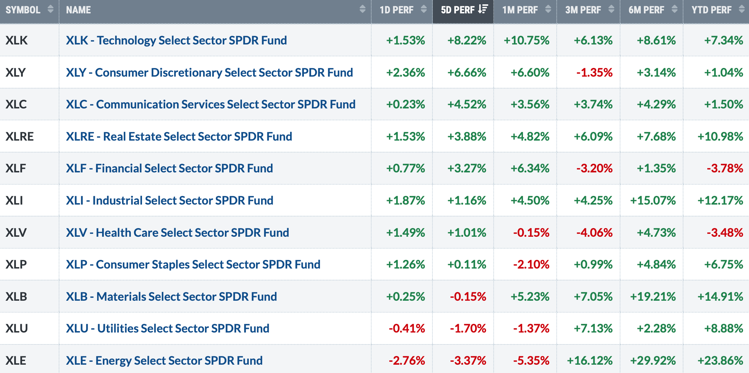
Task: Open XLE Energy Select Sector fund link
Action: 164,360
